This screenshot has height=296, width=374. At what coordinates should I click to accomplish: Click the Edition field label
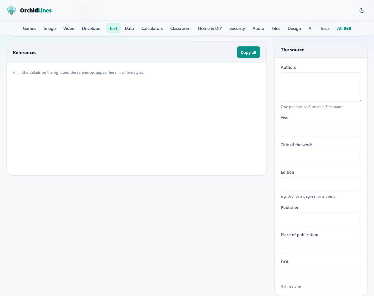click(287, 172)
